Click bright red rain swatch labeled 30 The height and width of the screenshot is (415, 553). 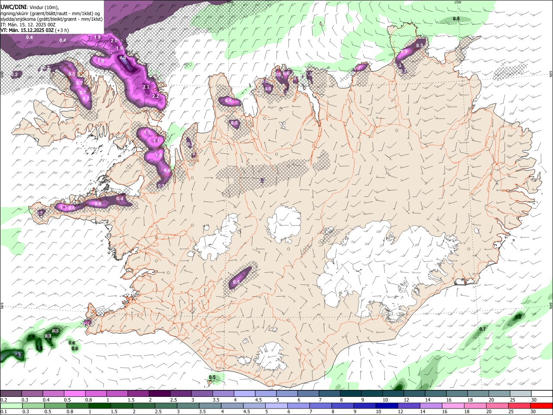click(x=541, y=405)
